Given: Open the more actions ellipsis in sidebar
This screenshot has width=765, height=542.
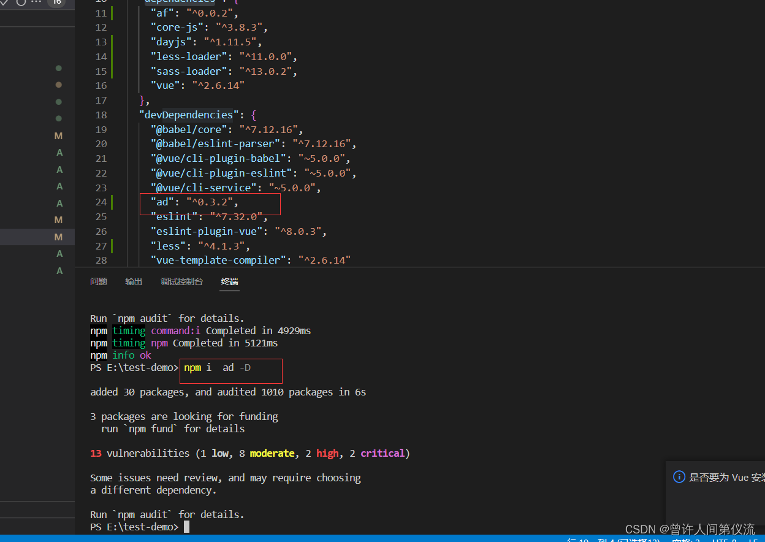Looking at the screenshot, I should [37, 2].
